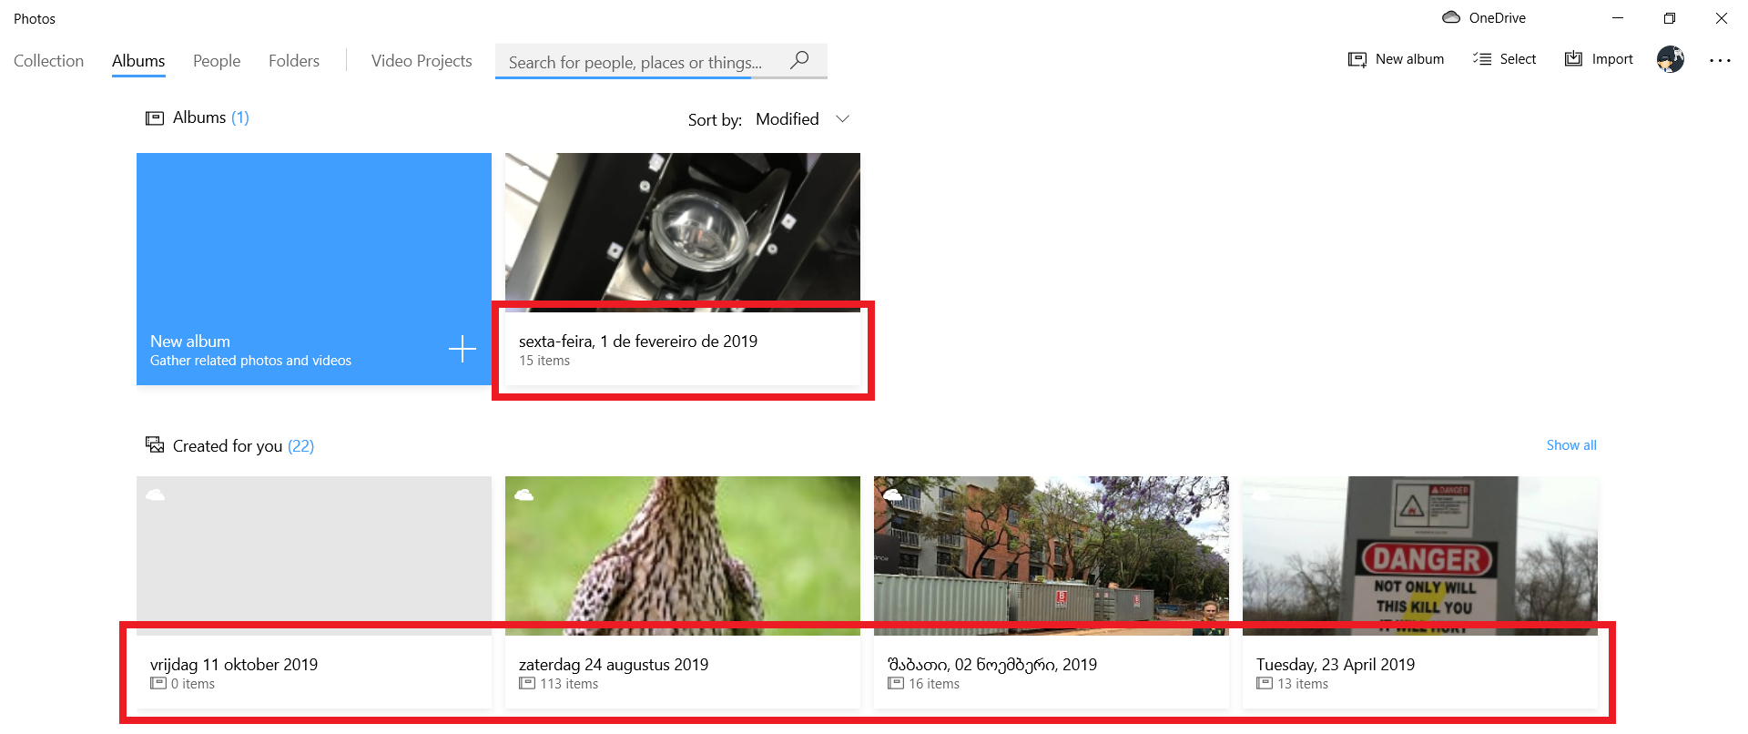The image size is (1748, 734).
Task: Click cloud icon on vrijdag 11 oktober thumbnail
Action: (x=156, y=494)
